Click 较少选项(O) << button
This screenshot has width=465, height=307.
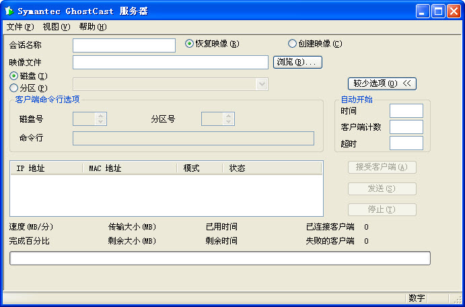click(382, 83)
